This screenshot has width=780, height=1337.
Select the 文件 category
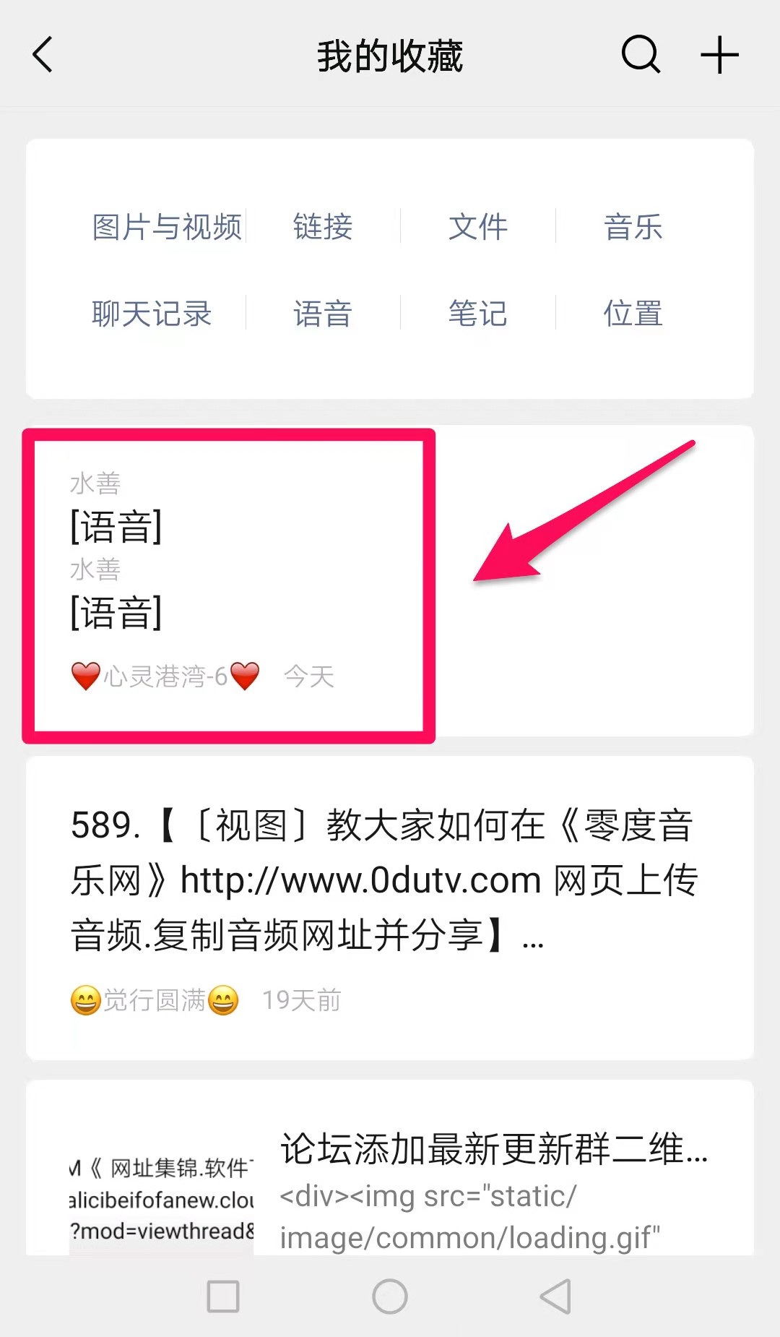click(x=478, y=227)
